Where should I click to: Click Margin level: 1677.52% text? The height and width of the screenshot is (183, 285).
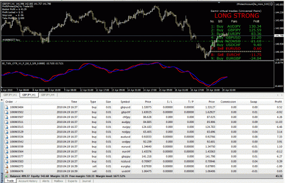coord(110,176)
